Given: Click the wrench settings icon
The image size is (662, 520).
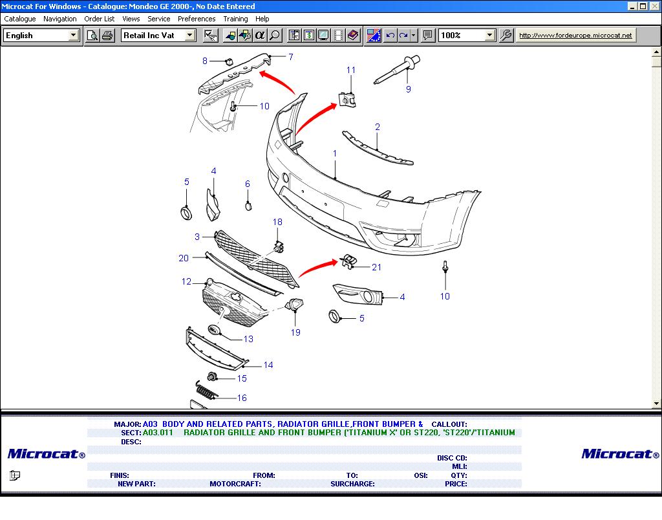Looking at the screenshot, I should coord(506,36).
